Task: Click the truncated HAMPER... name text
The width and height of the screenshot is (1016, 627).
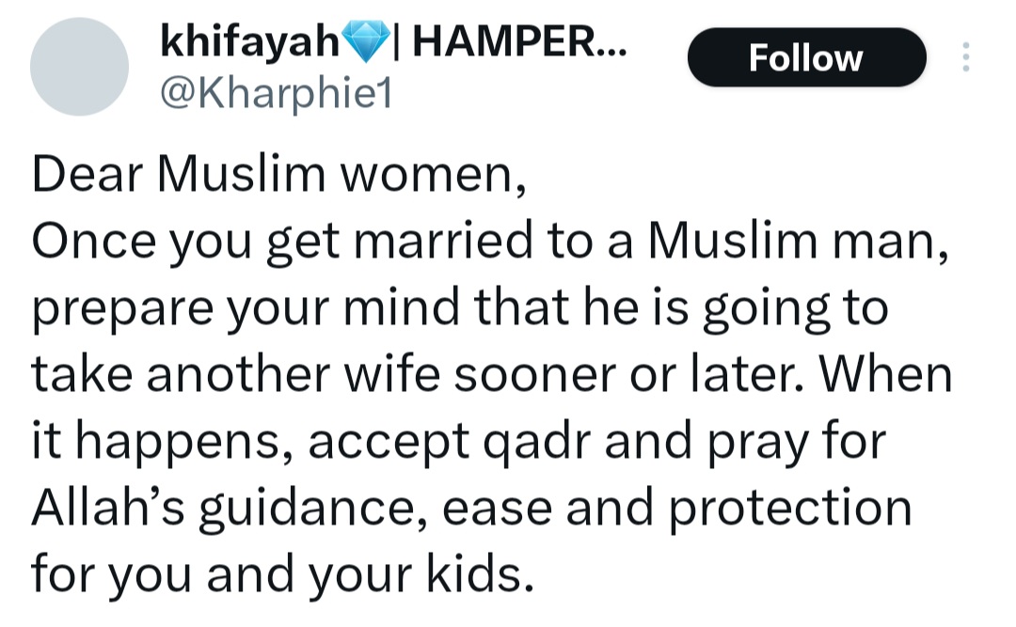Action: [x=517, y=39]
